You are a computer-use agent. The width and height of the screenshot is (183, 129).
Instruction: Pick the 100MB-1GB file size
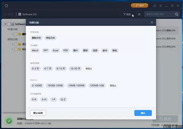[x=97, y=85]
